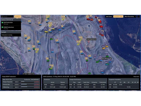Select the yellow truck labeled 8321
Image resolution: width=141 pixels, height=106 pixels.
point(107,47)
